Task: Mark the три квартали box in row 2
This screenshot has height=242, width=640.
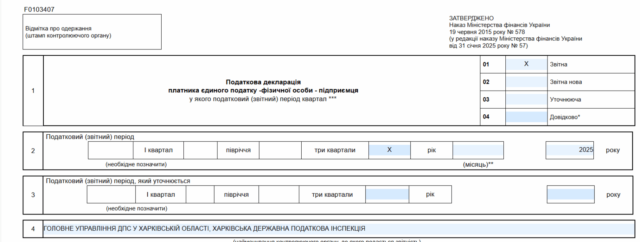Action: pos(280,150)
